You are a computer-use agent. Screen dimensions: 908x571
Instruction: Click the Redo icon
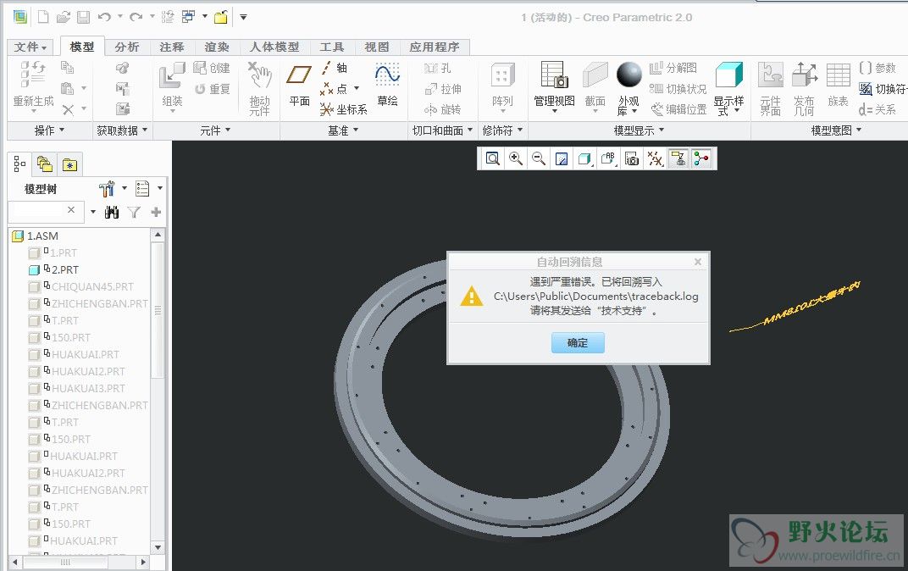tap(136, 17)
